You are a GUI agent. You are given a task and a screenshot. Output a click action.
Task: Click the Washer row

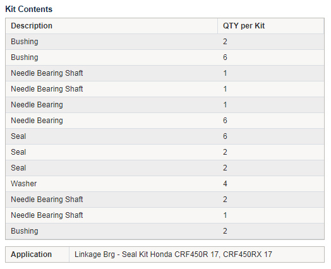tap(165, 184)
